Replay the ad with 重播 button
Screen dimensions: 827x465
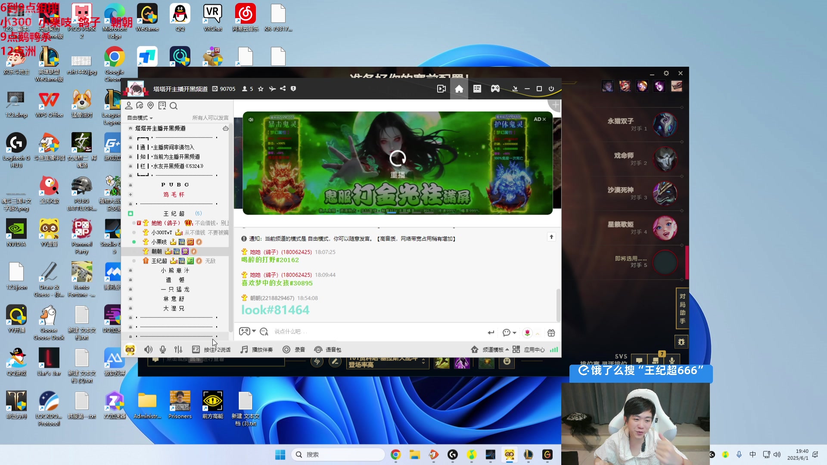[398, 164]
